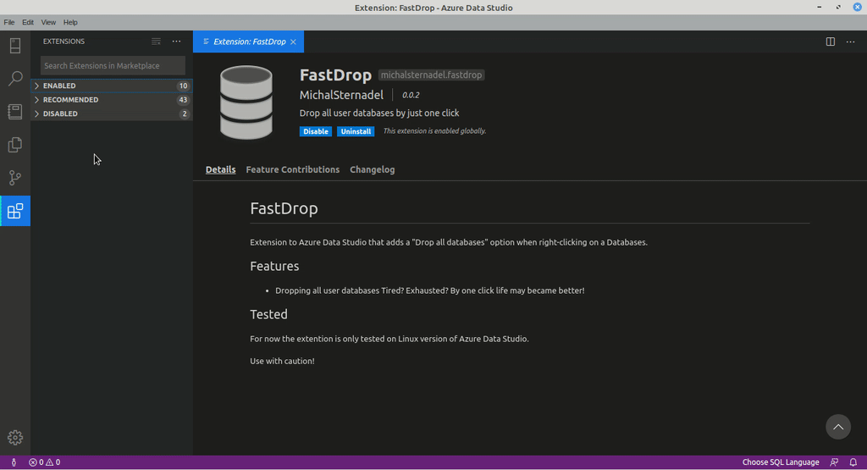Click the connection status icon in status bar
Image resolution: width=867 pixels, height=470 pixels.
pos(14,462)
